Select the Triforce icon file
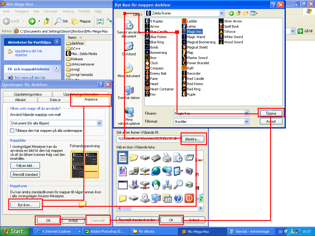Screen dimensions: 315x236 (227, 32)
